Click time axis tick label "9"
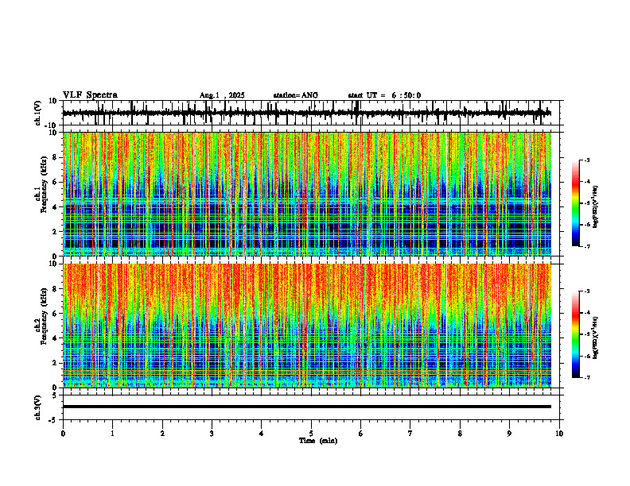The height and width of the screenshot is (486, 630). [509, 434]
